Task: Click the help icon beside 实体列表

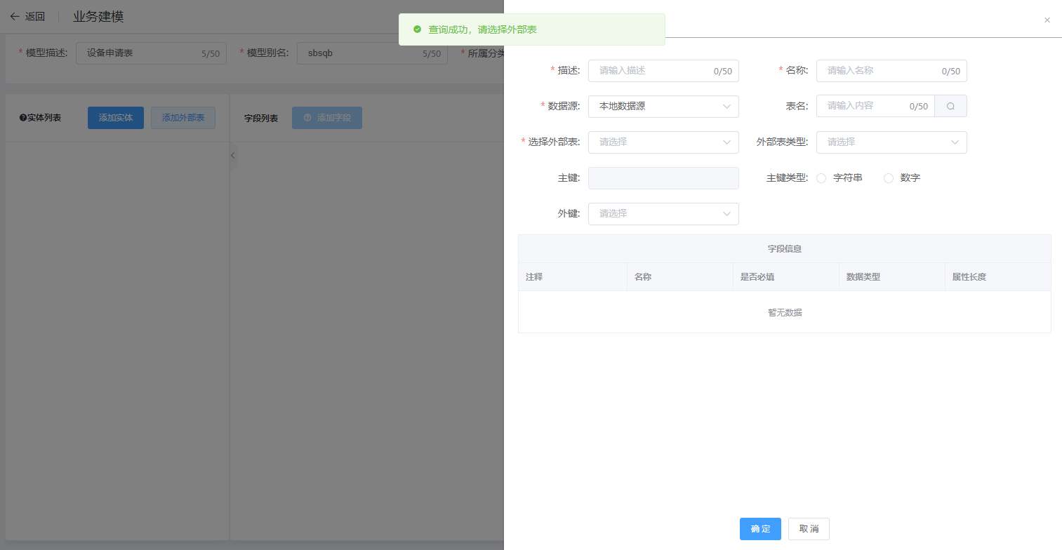Action: pyautogui.click(x=22, y=118)
